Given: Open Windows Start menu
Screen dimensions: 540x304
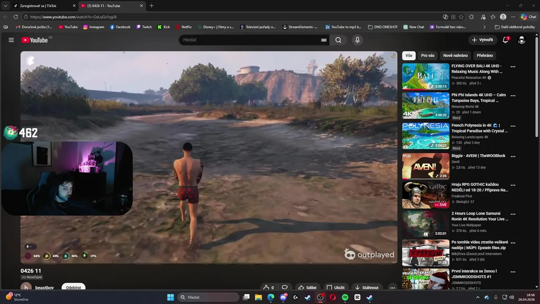Looking at the screenshot, I should pyautogui.click(x=170, y=297).
